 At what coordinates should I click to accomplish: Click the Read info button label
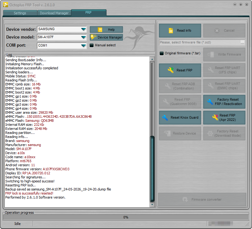tap(184, 30)
